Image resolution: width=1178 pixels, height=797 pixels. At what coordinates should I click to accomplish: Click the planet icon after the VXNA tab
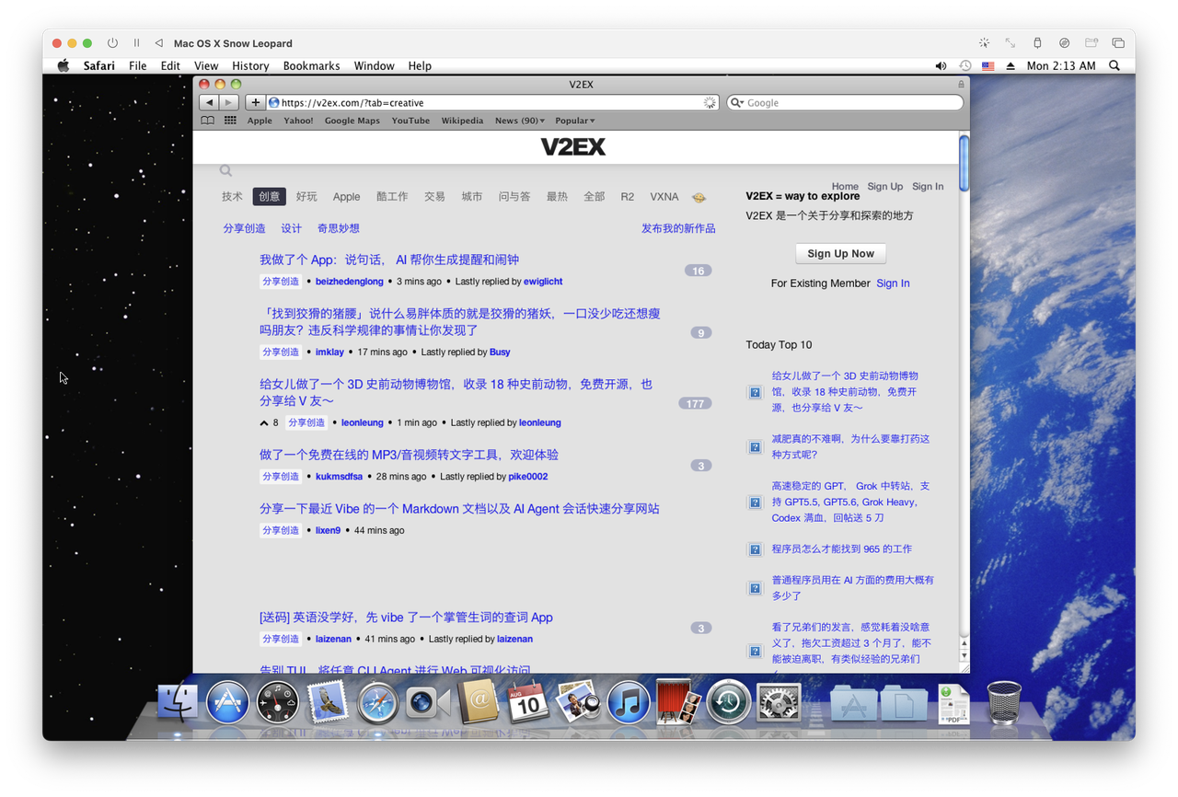[x=699, y=197]
